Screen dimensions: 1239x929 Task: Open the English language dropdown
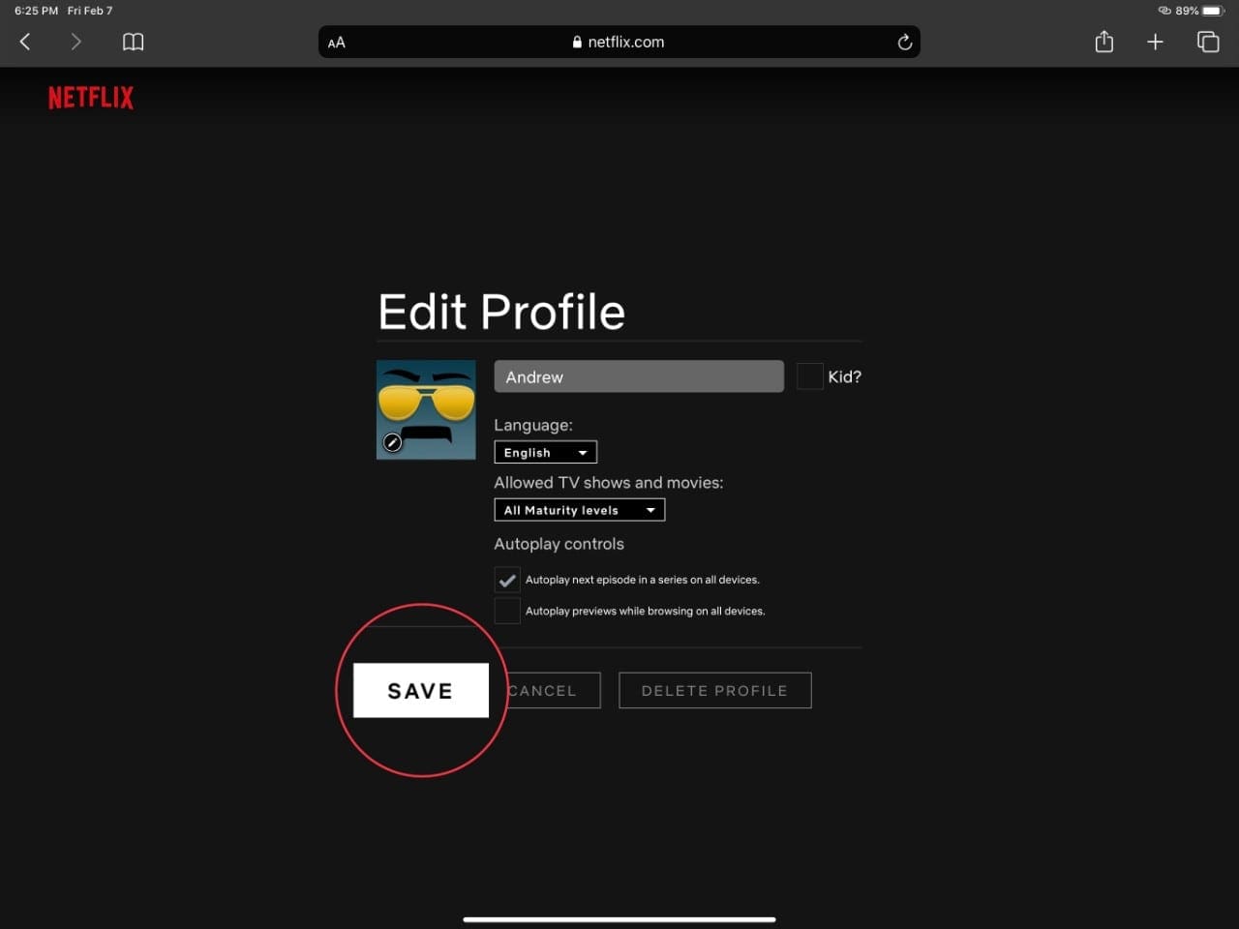coord(546,452)
